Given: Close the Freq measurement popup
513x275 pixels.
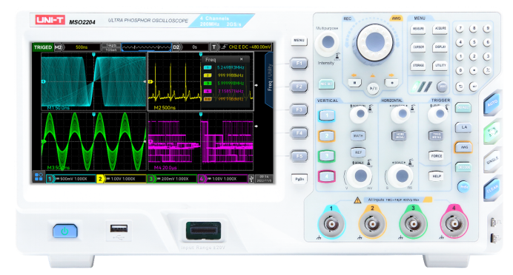Looking at the screenshot, I should [x=242, y=59].
